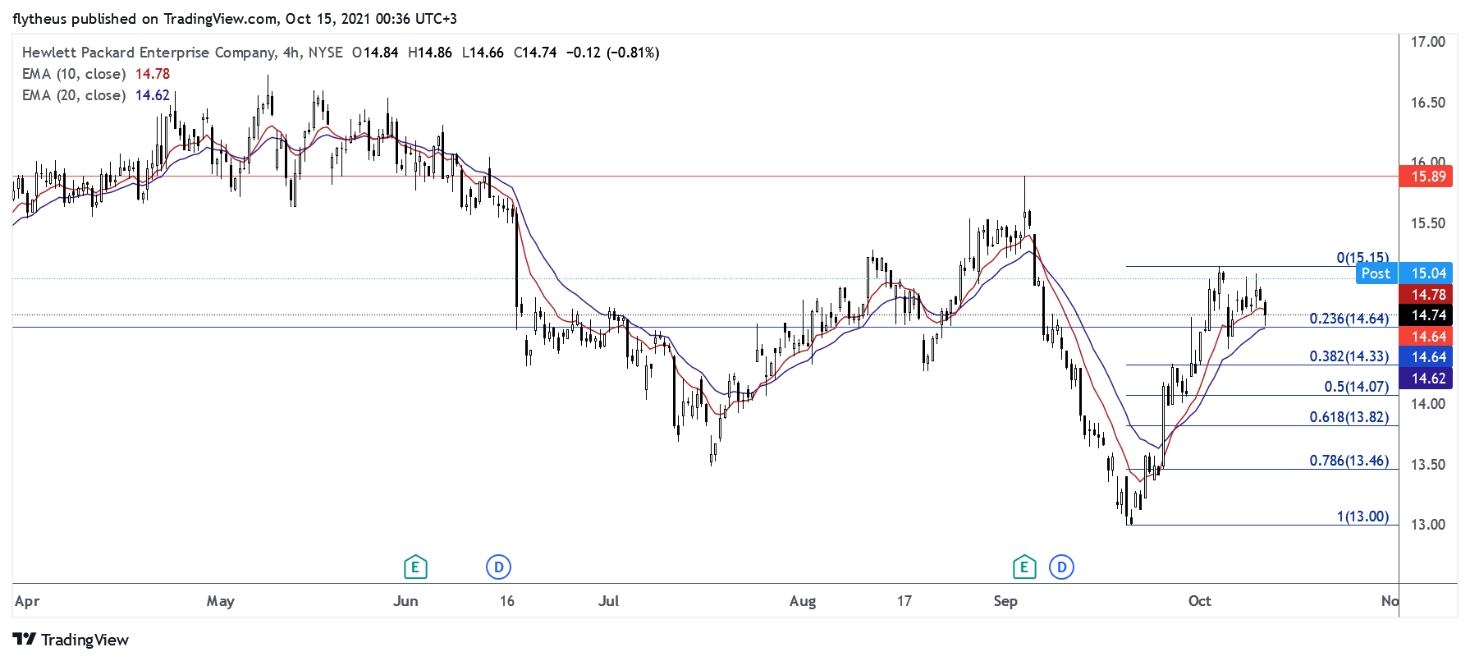The height and width of the screenshot is (661, 1470).
Task: Click the Jun label on time axis
Action: click(x=405, y=601)
